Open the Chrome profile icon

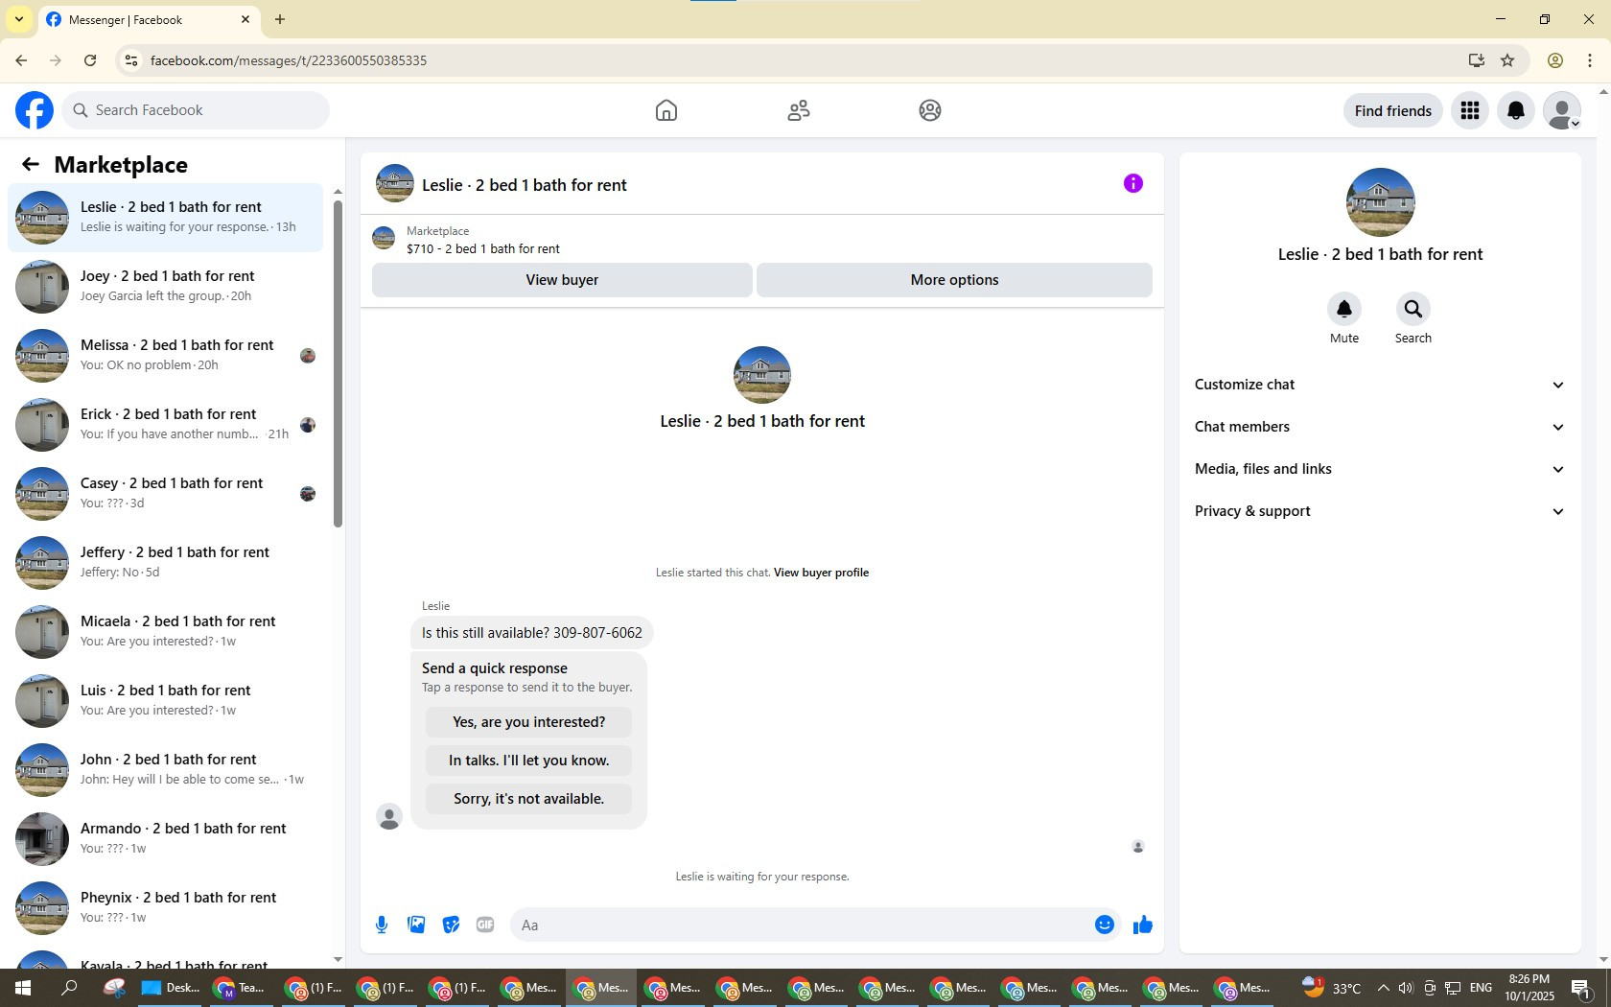(1555, 60)
